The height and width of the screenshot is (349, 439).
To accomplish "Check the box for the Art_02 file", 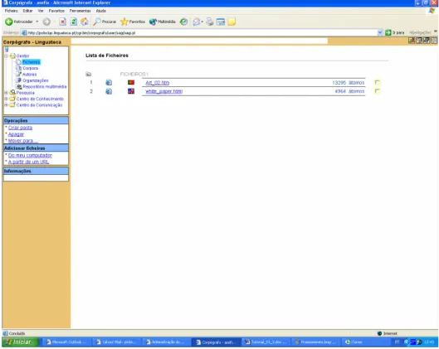I will point(377,82).
